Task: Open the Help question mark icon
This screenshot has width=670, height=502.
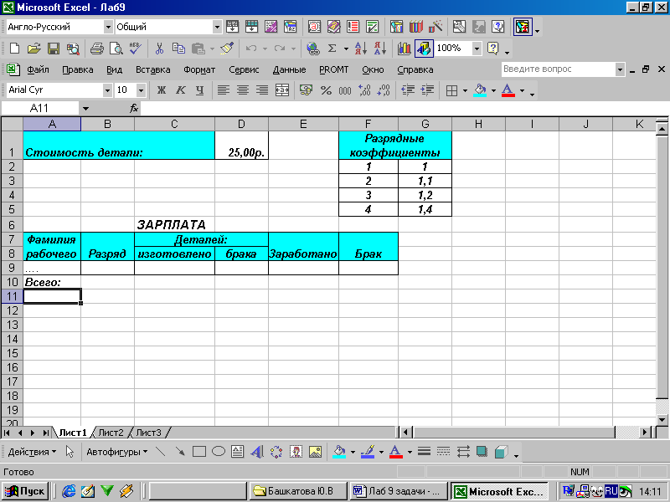Action: 492,49
